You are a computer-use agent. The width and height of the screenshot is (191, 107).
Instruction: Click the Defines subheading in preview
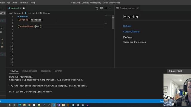click(128, 37)
